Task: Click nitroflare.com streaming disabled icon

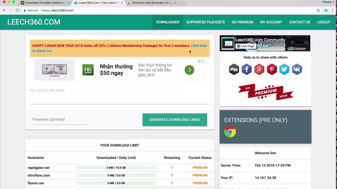Action: [x=172, y=175]
